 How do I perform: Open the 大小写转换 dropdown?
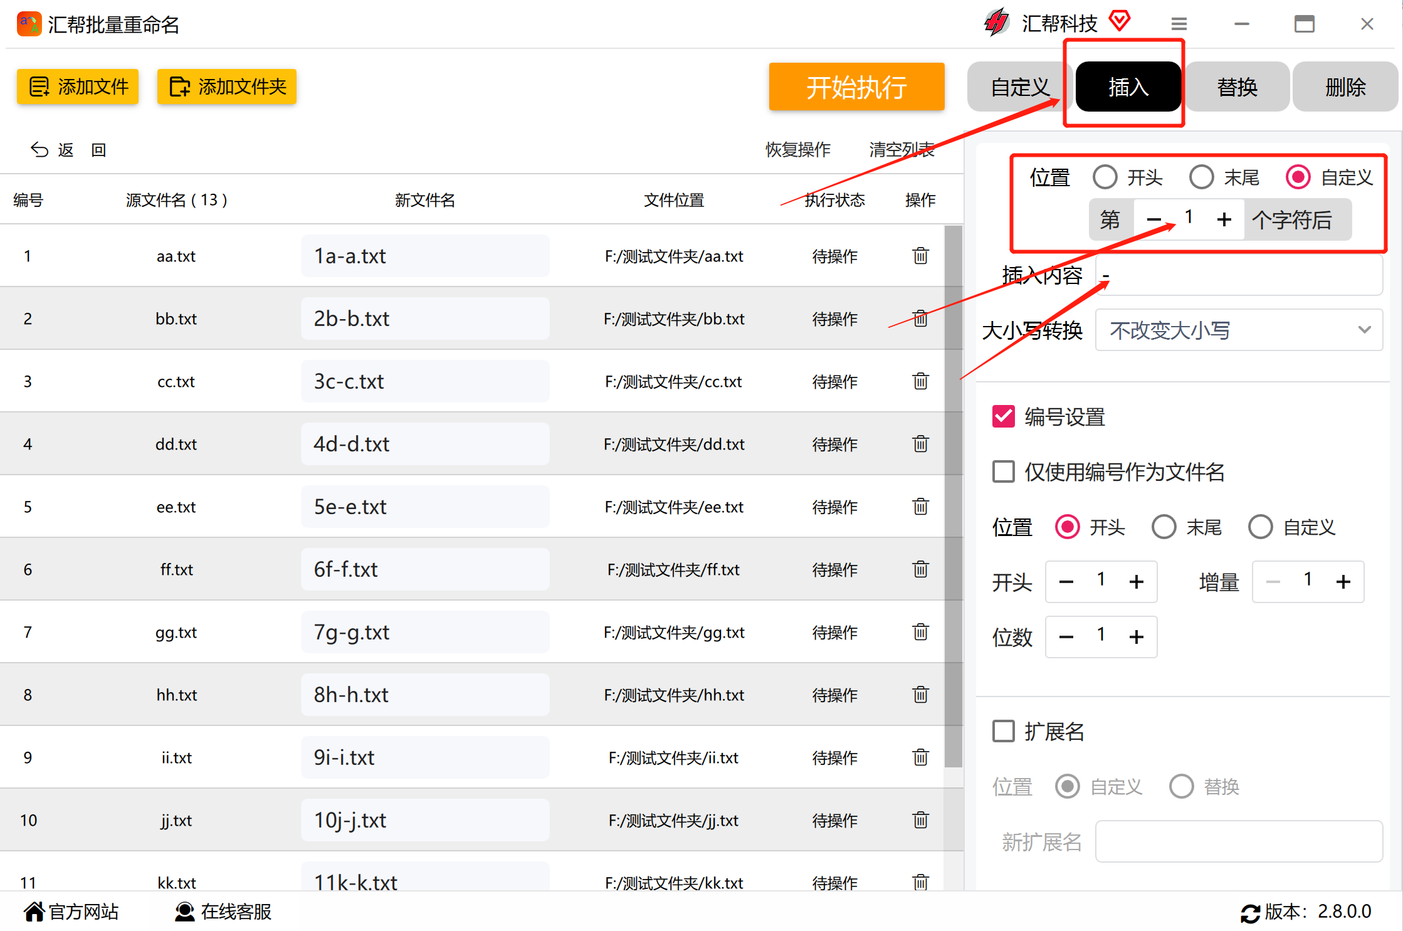click(1239, 330)
